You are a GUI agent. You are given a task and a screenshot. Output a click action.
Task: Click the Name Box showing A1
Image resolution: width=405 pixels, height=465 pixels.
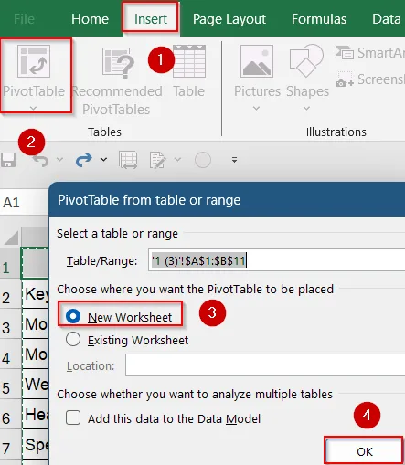(x=25, y=202)
